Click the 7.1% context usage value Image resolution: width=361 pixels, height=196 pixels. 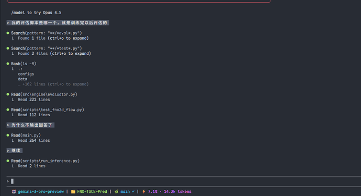tap(152, 191)
